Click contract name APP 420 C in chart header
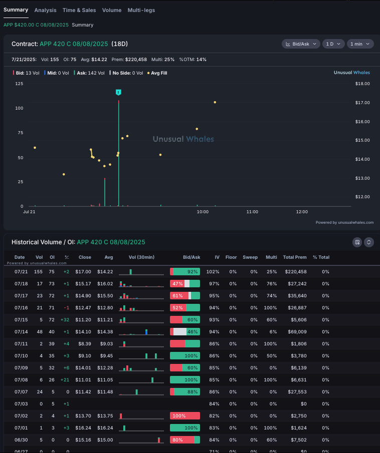The width and height of the screenshot is (380, 453). pyautogui.click(x=74, y=44)
